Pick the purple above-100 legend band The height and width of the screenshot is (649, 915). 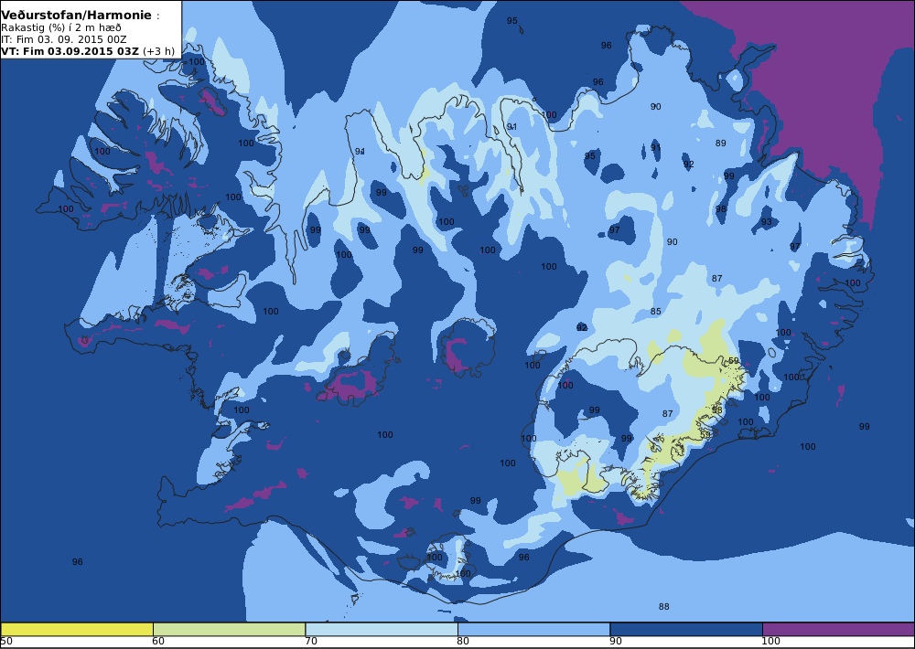point(838,630)
